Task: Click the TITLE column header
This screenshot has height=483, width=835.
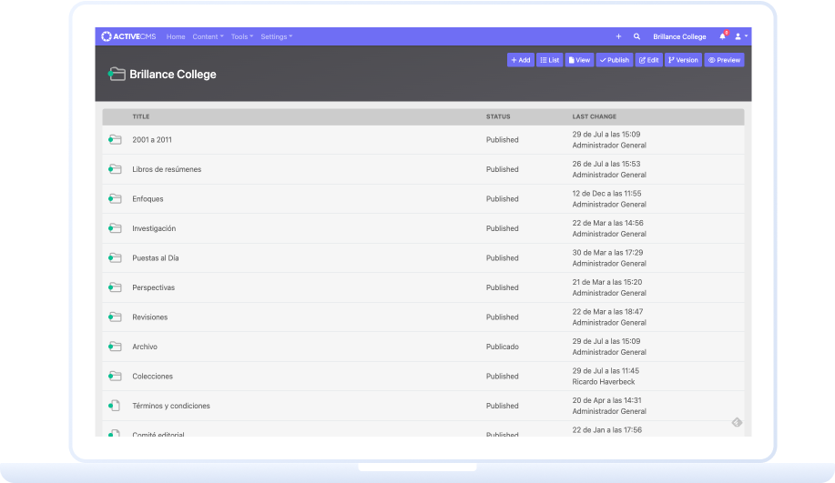Action: (x=141, y=116)
